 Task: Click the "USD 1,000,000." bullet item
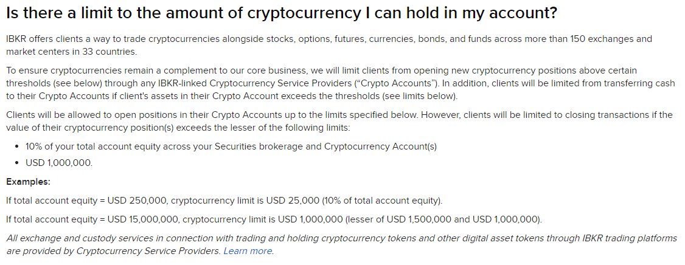coord(59,163)
